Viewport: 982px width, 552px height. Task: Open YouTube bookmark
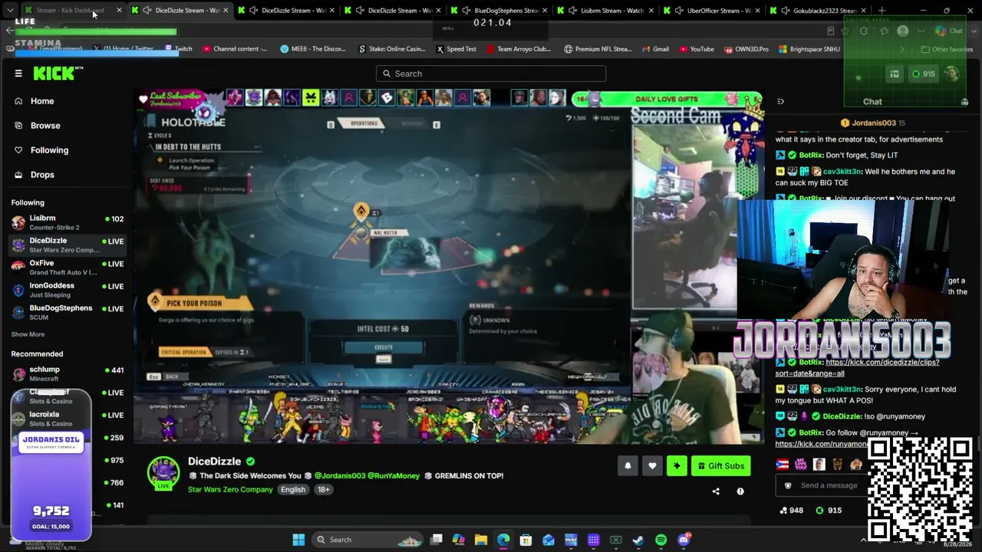(x=696, y=49)
